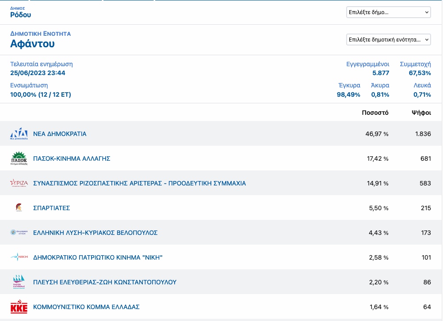This screenshot has width=443, height=321.
Task: Click the ΝΙΚΗ party logo
Action: coord(19,257)
